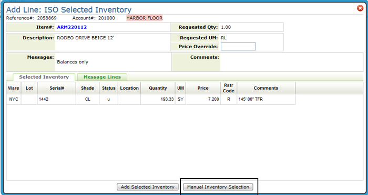Viewport: 368px width, 195px height.
Task: Select serial number 1442 cell
Action: point(57,99)
